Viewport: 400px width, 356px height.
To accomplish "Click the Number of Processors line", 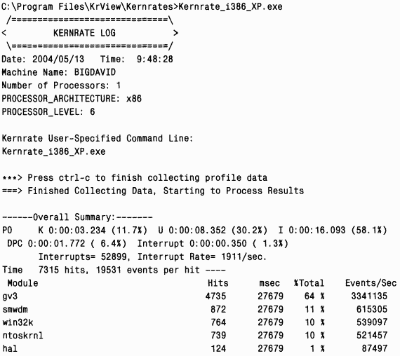I will tap(61, 85).
